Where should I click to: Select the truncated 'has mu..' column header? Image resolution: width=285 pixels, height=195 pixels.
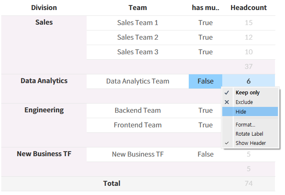tap(205, 8)
